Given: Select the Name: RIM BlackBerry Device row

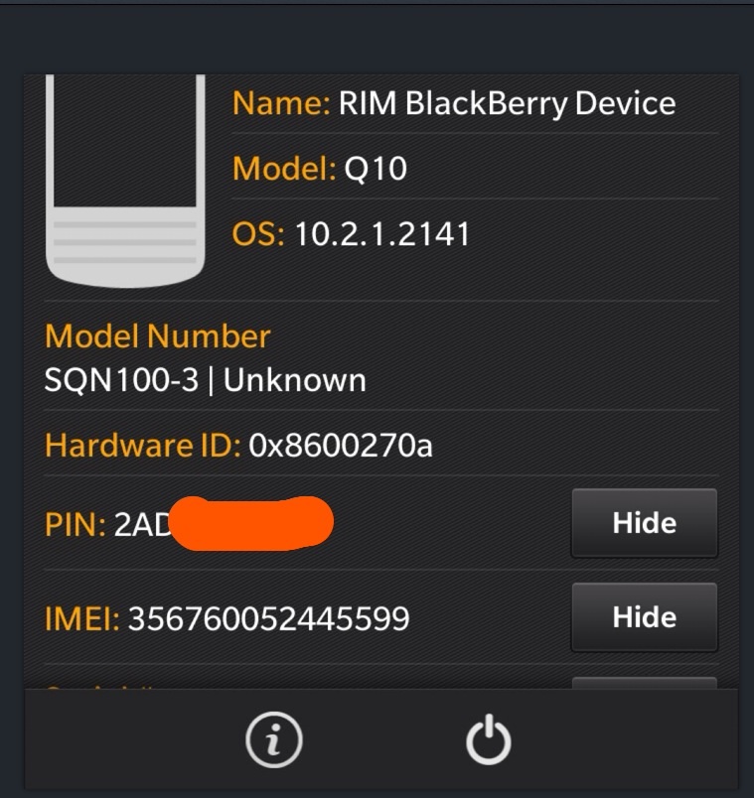Looking at the screenshot, I should tap(475, 103).
